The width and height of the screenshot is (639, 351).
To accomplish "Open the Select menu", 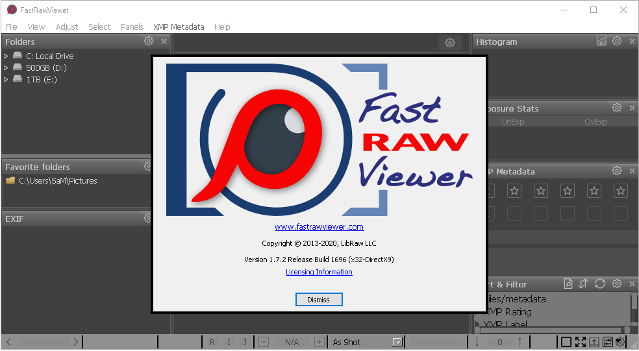I will 99,27.
